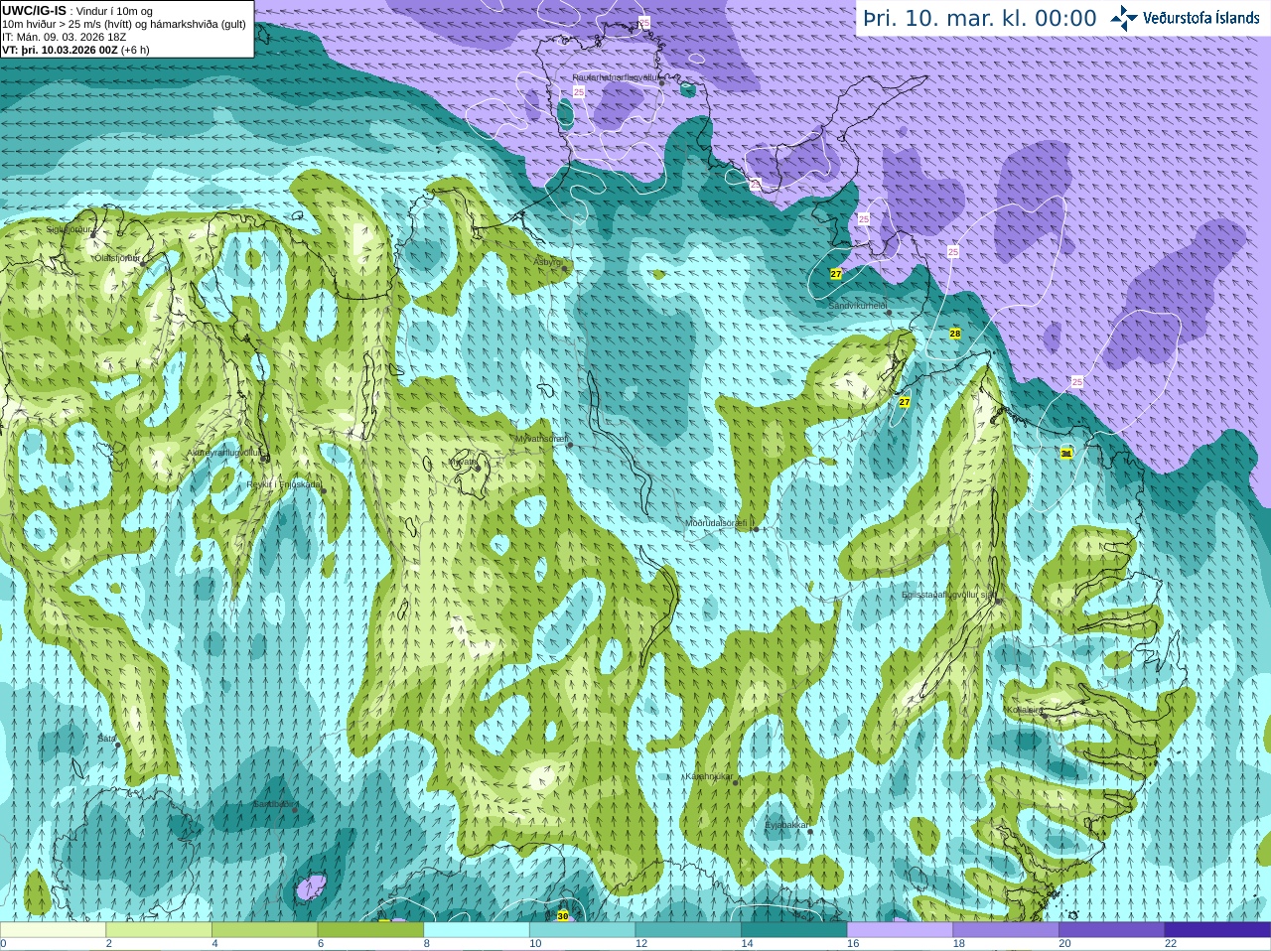Pick the 2–4 light green legend swatch
The image size is (1271, 951).
[x=159, y=930]
